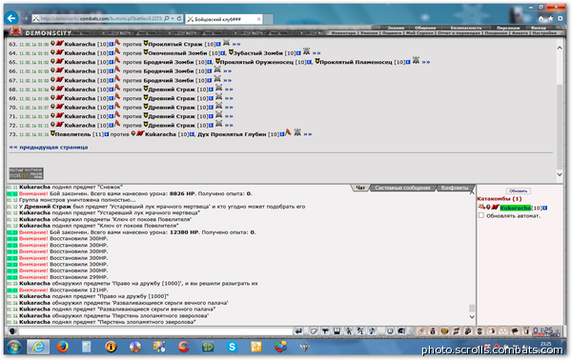Click the clock icon in chat toolbar
The image size is (572, 360).
390,331
